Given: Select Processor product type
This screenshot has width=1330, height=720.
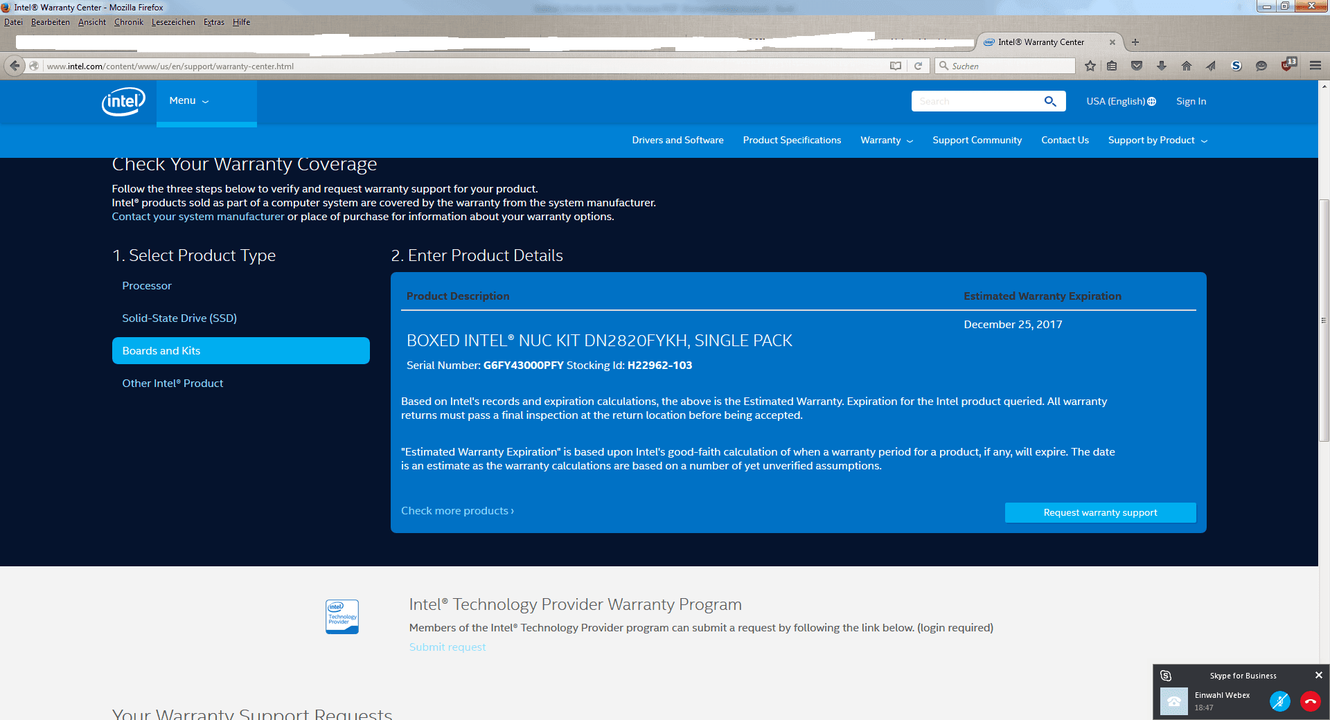Looking at the screenshot, I should (147, 286).
